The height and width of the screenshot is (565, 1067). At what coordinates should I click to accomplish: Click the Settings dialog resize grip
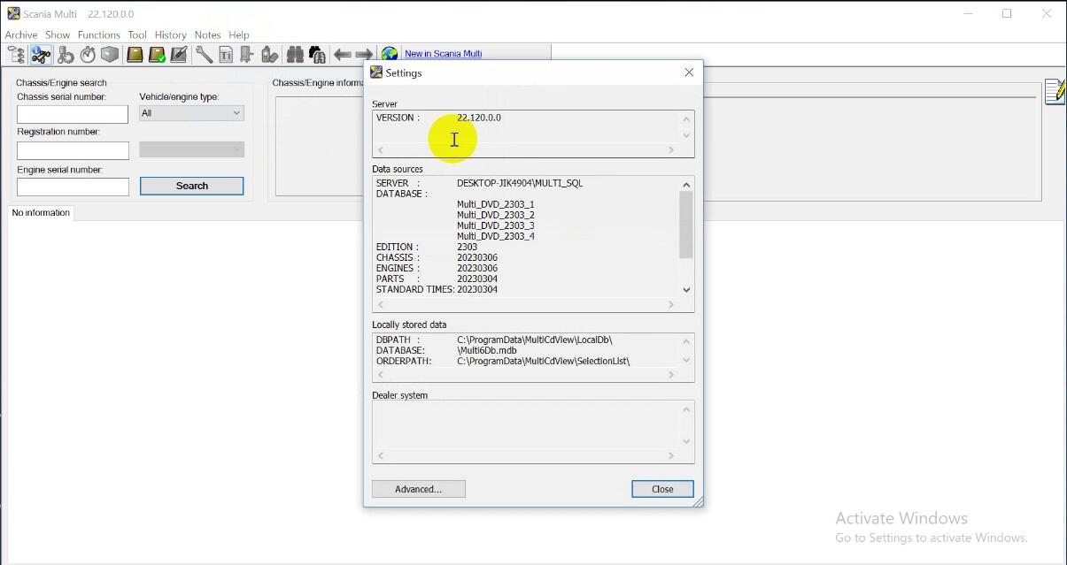click(x=698, y=501)
